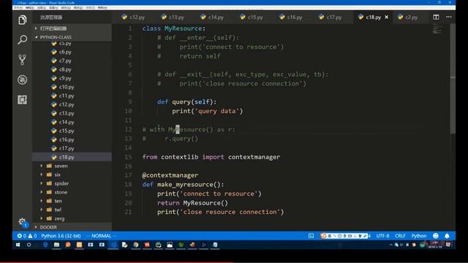The image size is (468, 263).
Task: Open the Windows Start menu
Action: click(18, 245)
